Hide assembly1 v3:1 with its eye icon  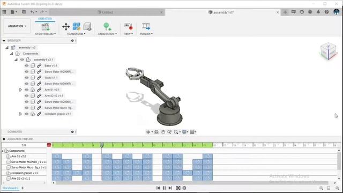[22, 60]
